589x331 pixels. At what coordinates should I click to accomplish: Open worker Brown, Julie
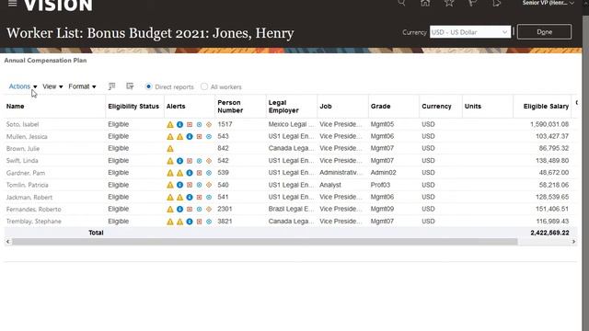pos(23,149)
